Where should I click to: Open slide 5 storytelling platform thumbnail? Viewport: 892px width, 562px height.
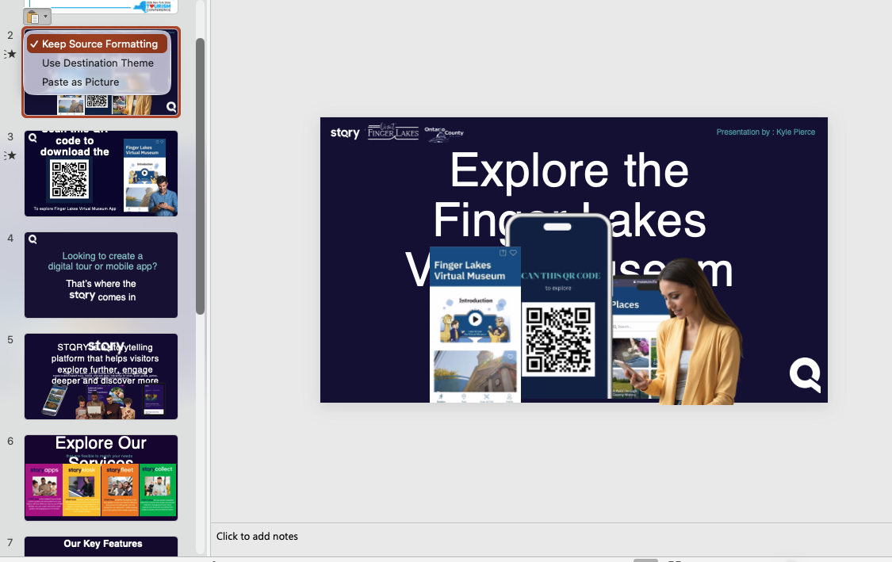tap(101, 377)
